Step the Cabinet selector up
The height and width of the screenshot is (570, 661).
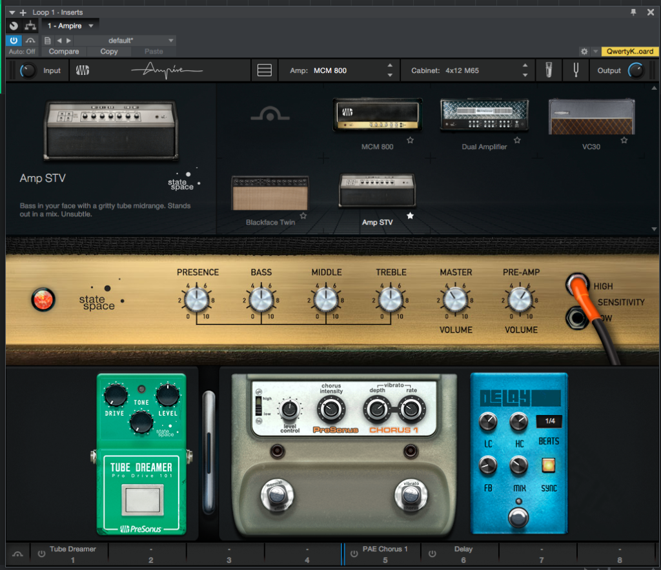click(525, 65)
